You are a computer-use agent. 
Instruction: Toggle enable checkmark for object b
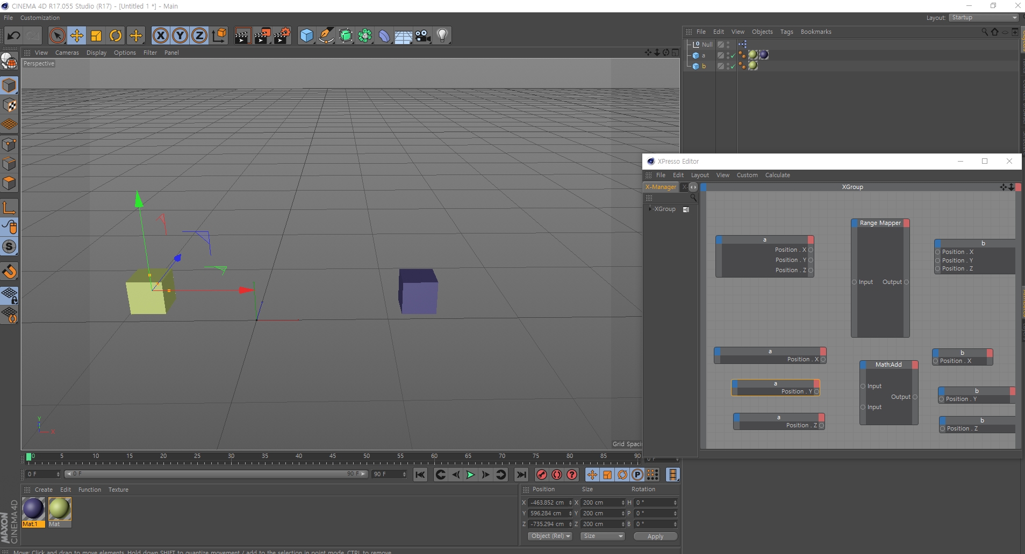pyautogui.click(x=733, y=66)
